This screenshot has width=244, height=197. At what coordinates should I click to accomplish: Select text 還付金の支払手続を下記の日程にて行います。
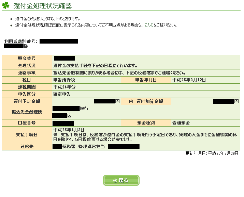pos(95,66)
